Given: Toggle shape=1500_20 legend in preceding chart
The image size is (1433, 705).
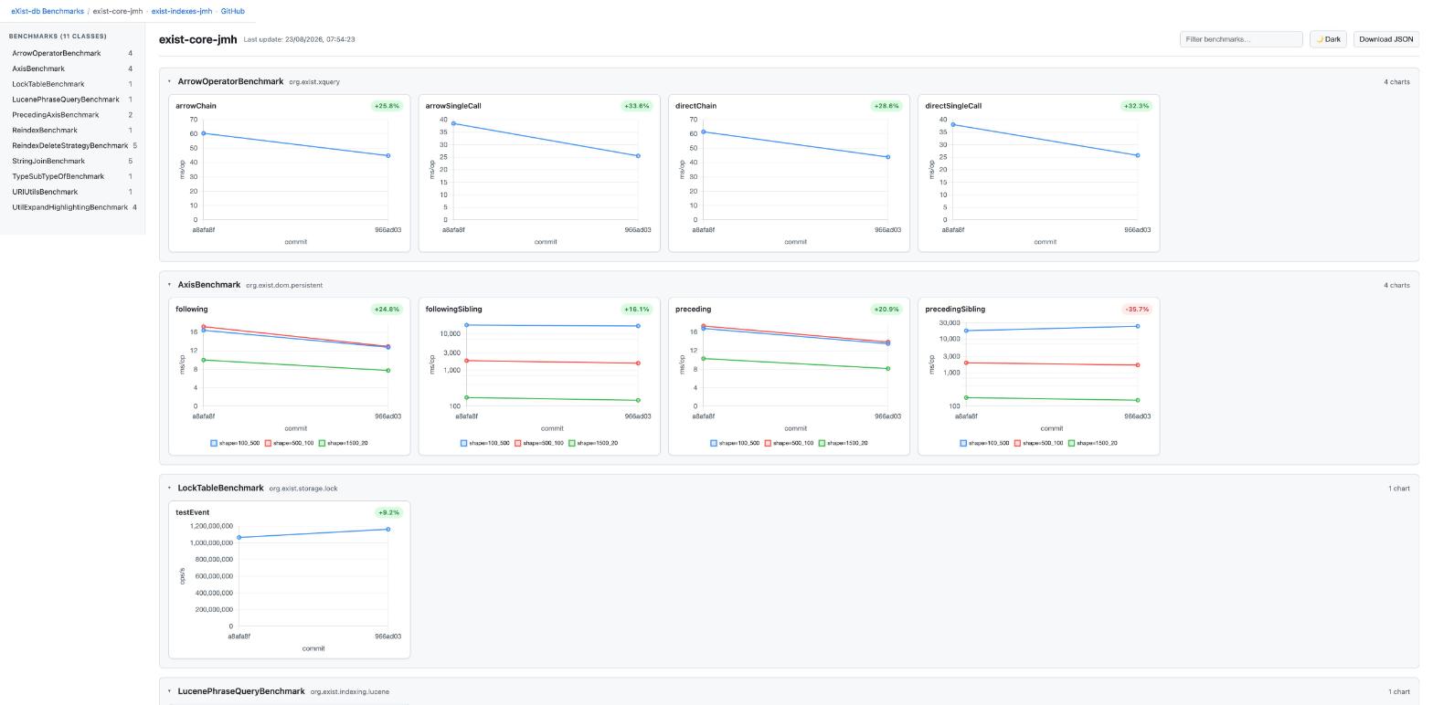Looking at the screenshot, I should point(843,443).
